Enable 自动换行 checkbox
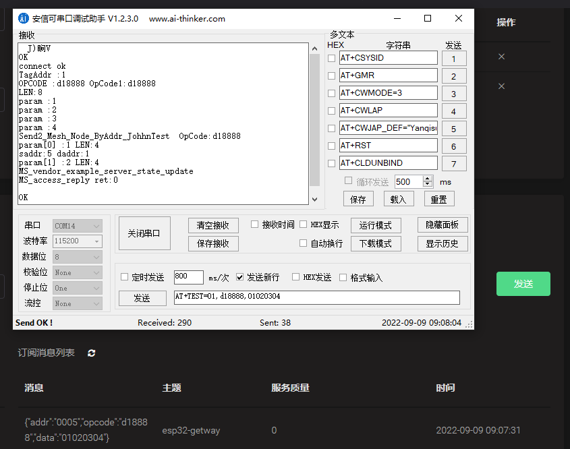Image resolution: width=570 pixels, height=449 pixels. (303, 243)
